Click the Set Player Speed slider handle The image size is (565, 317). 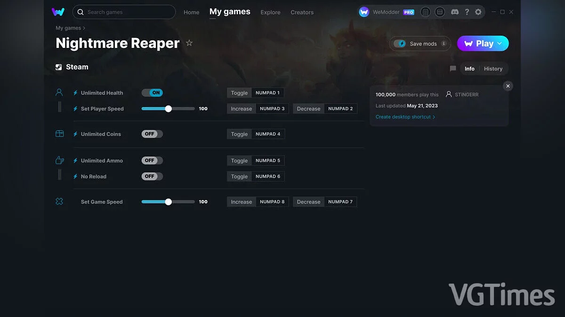(x=168, y=108)
